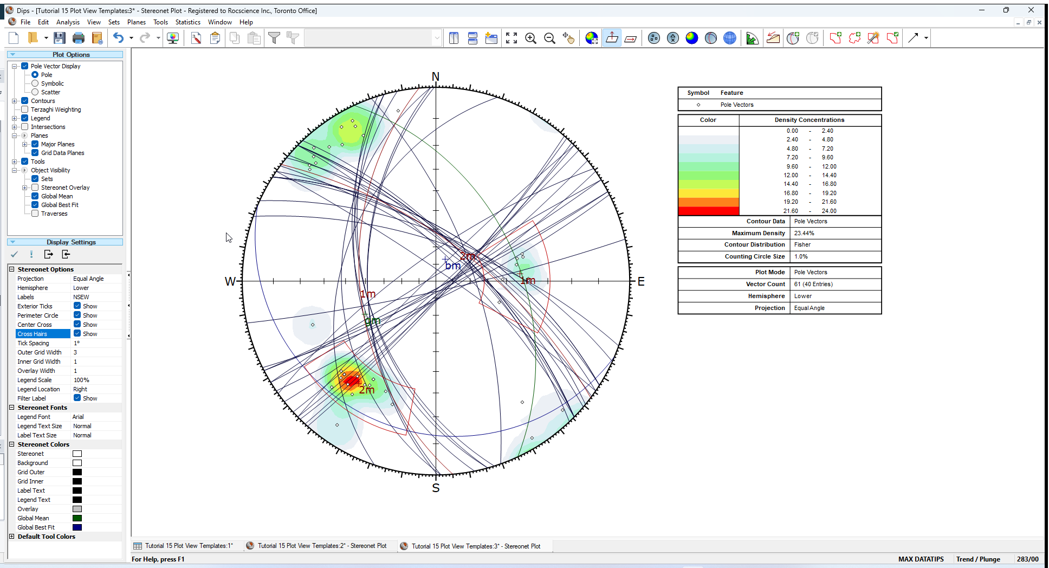The width and height of the screenshot is (1049, 568).
Task: Select the Symbolic radio button
Action: click(x=36, y=83)
